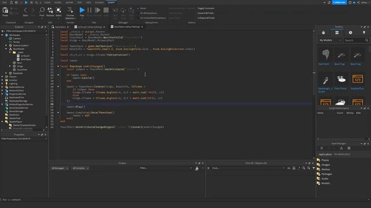Viewport: 371px width, 208px height.
Task: Open the Replace tool
Action: pyautogui.click(x=50, y=12)
